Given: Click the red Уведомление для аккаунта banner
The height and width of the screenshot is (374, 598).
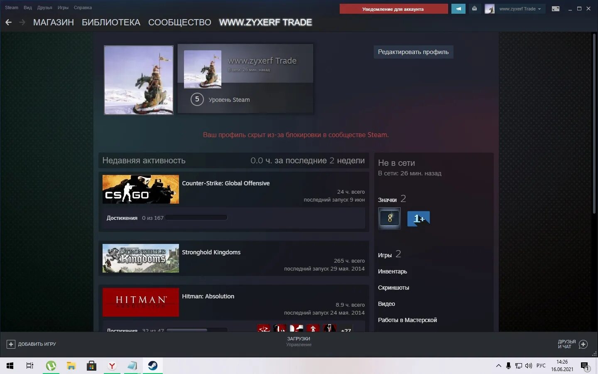Looking at the screenshot, I should [x=393, y=9].
